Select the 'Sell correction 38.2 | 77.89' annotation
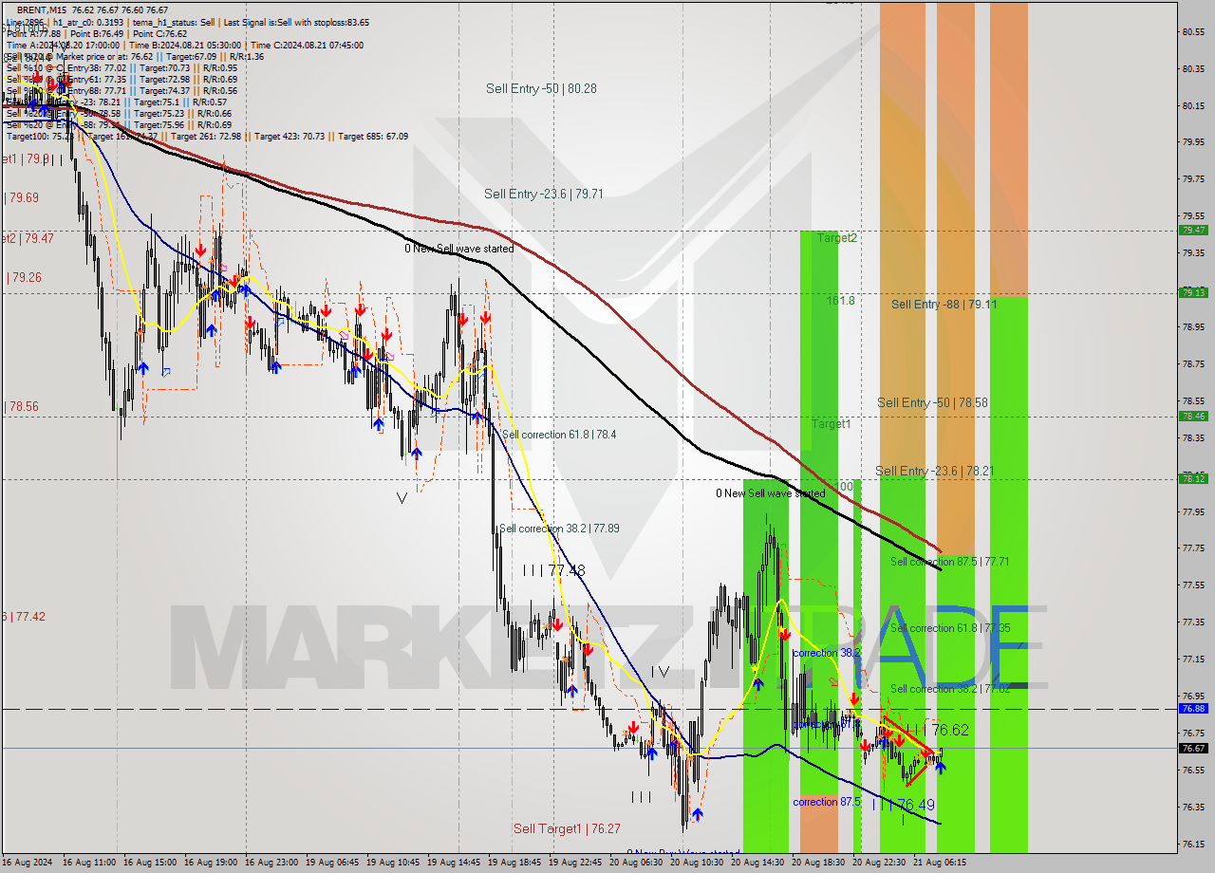The image size is (1215, 873). tap(559, 529)
